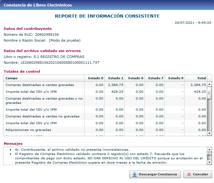Click the Estado 9 column header
The width and height of the screenshot is (214, 183).
point(175,78)
